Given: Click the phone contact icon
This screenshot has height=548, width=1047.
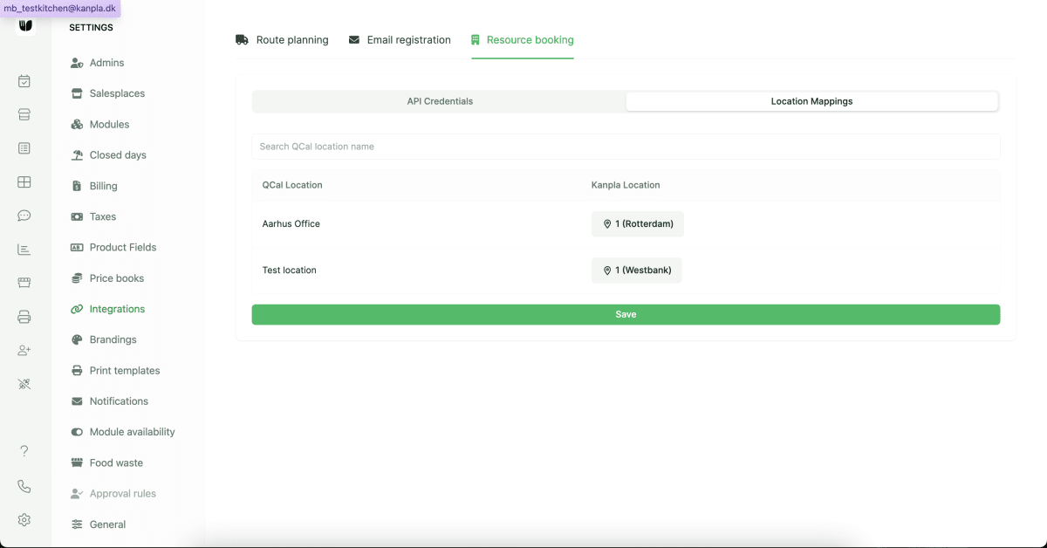Looking at the screenshot, I should [24, 486].
